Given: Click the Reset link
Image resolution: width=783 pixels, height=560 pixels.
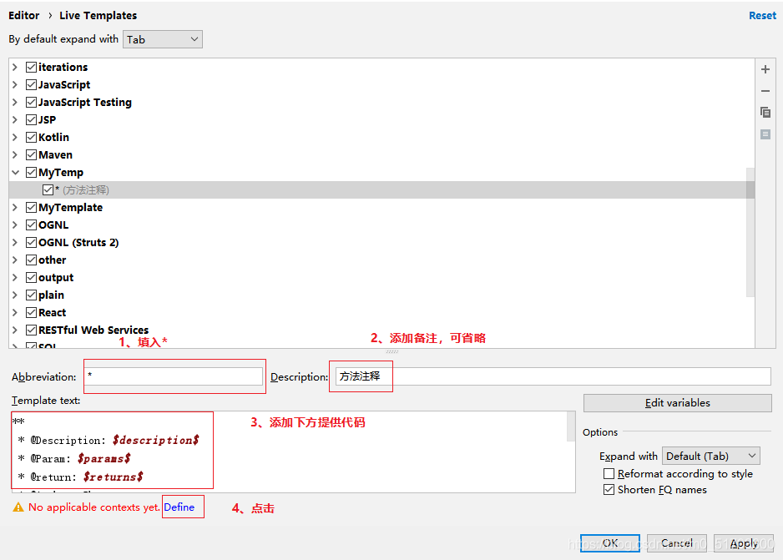Looking at the screenshot, I should (x=762, y=16).
